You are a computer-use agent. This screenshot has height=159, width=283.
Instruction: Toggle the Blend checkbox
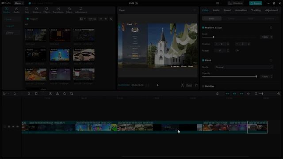click(x=203, y=60)
